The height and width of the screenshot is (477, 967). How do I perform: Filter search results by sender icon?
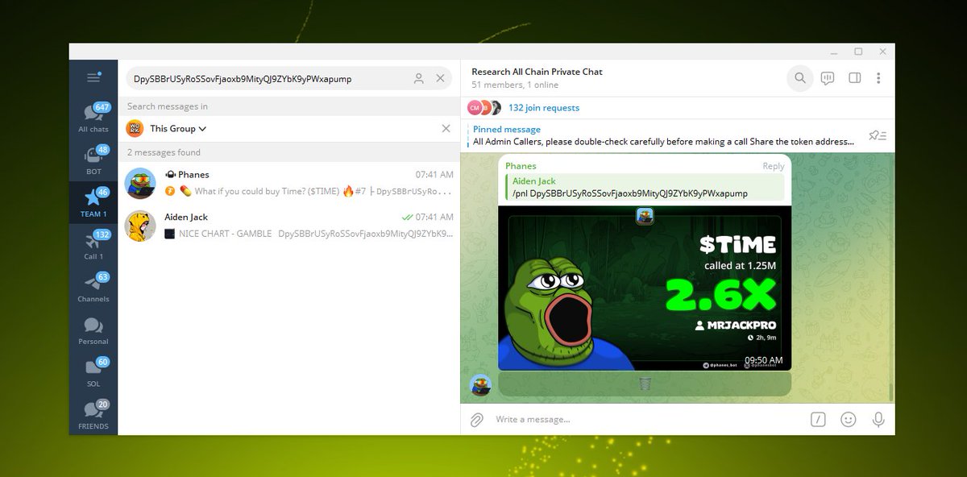point(419,79)
